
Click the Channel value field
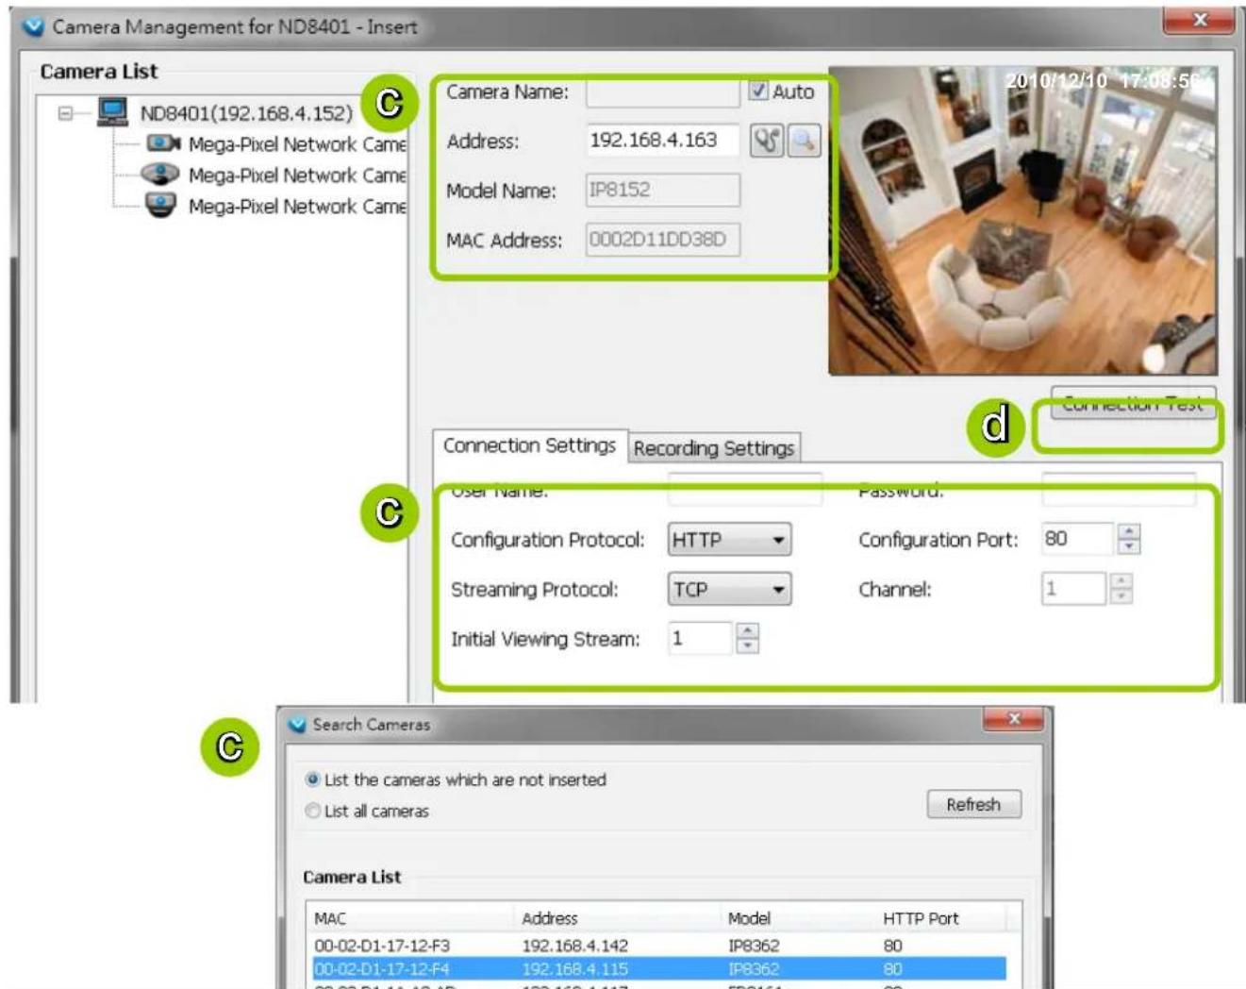[x=1073, y=589]
